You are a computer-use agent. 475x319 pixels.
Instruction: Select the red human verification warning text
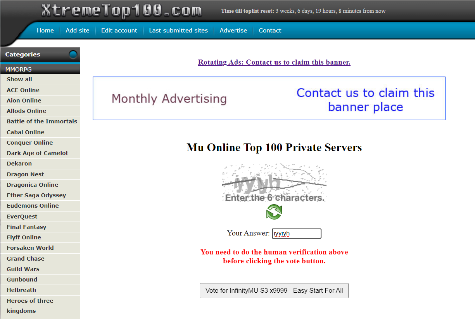[274, 256]
